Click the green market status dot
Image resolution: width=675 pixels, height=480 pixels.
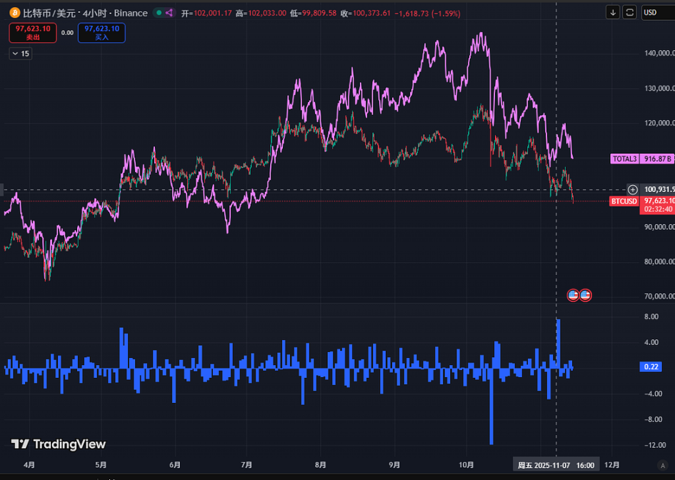click(x=158, y=13)
